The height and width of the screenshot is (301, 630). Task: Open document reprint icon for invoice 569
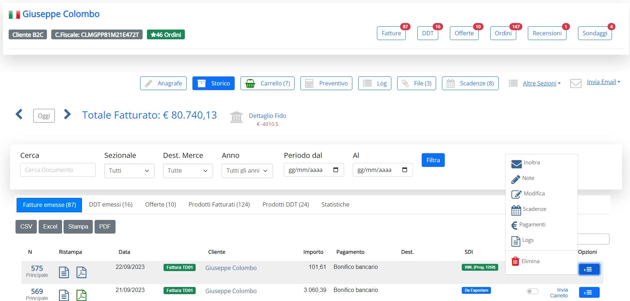point(64,295)
